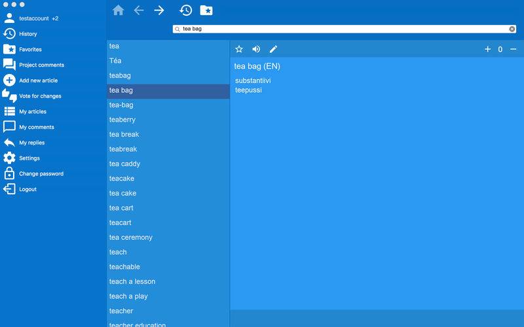
Task: Select Change password label
Action: coord(41,173)
